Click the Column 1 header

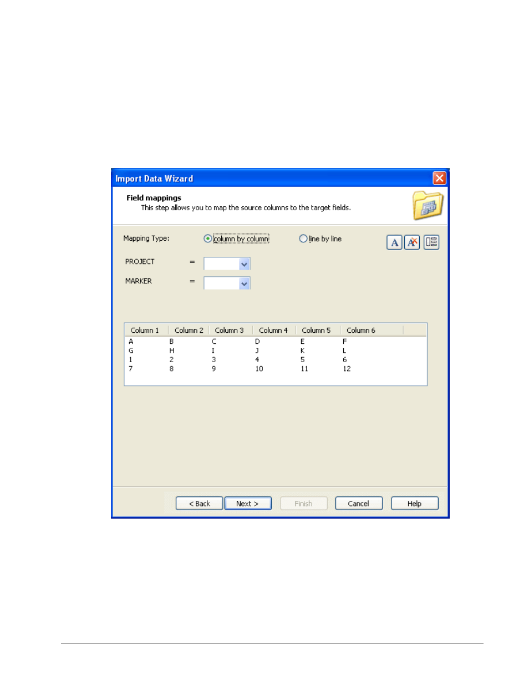[x=146, y=330]
